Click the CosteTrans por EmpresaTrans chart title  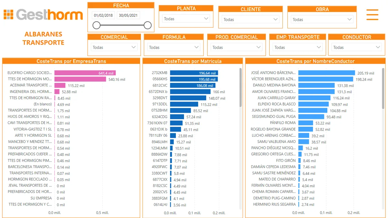click(x=71, y=61)
